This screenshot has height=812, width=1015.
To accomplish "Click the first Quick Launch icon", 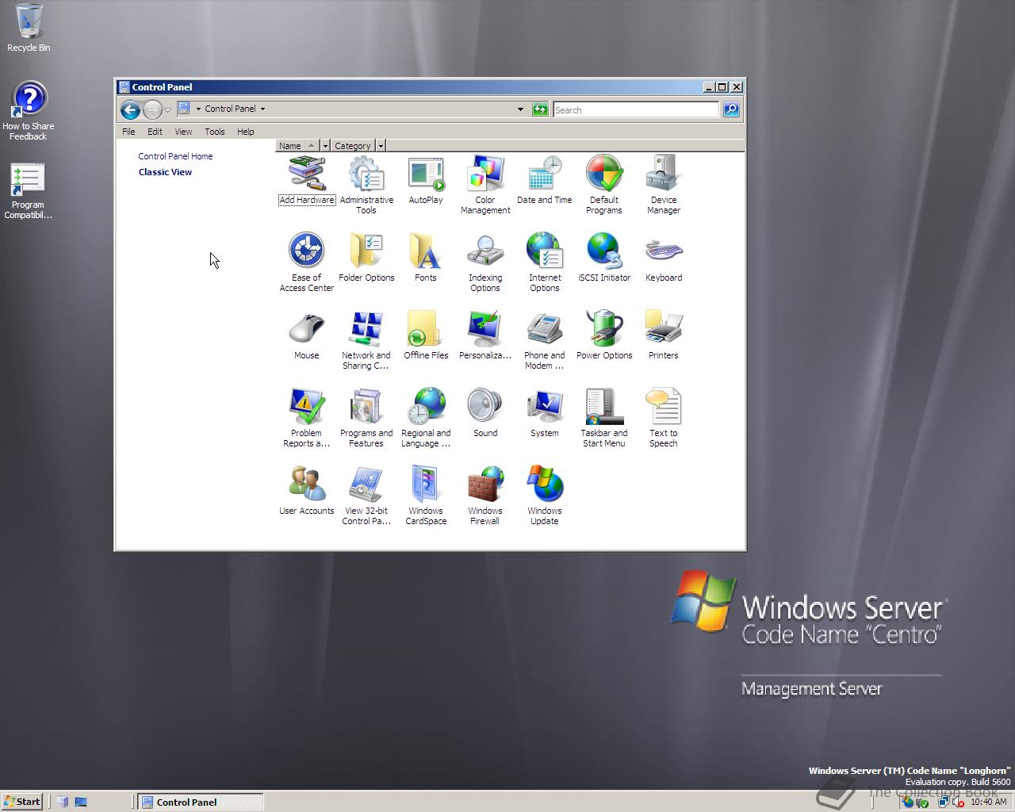I will pos(63,802).
